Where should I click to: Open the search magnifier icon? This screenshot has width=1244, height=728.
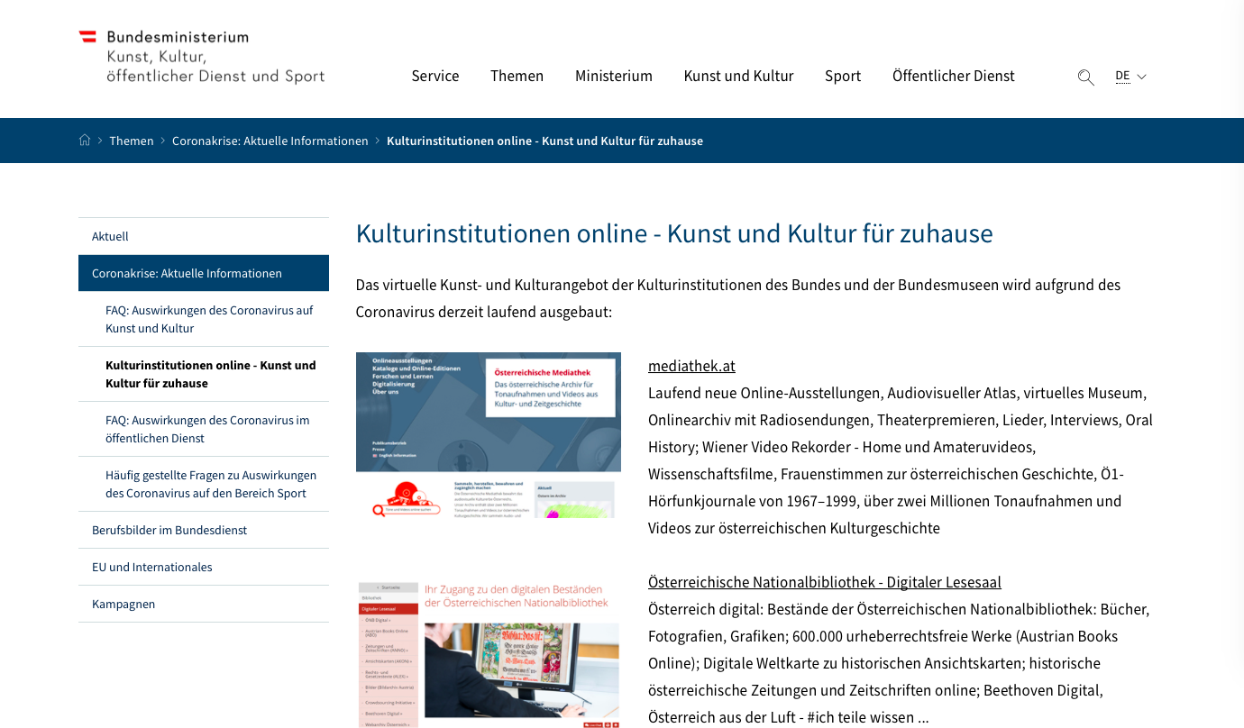[x=1085, y=77]
